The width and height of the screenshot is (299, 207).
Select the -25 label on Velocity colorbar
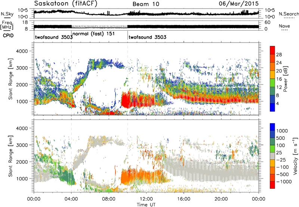pos(281,160)
